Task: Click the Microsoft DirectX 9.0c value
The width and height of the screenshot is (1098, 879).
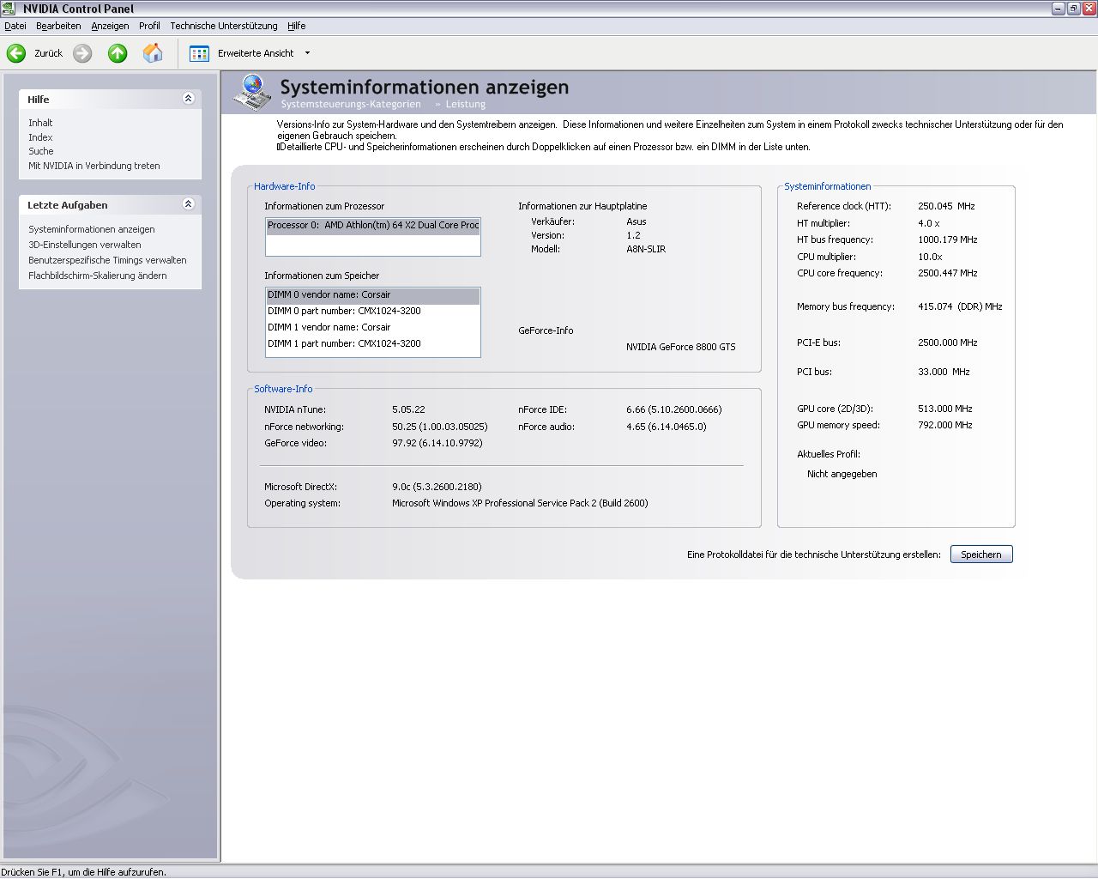Action: click(437, 487)
